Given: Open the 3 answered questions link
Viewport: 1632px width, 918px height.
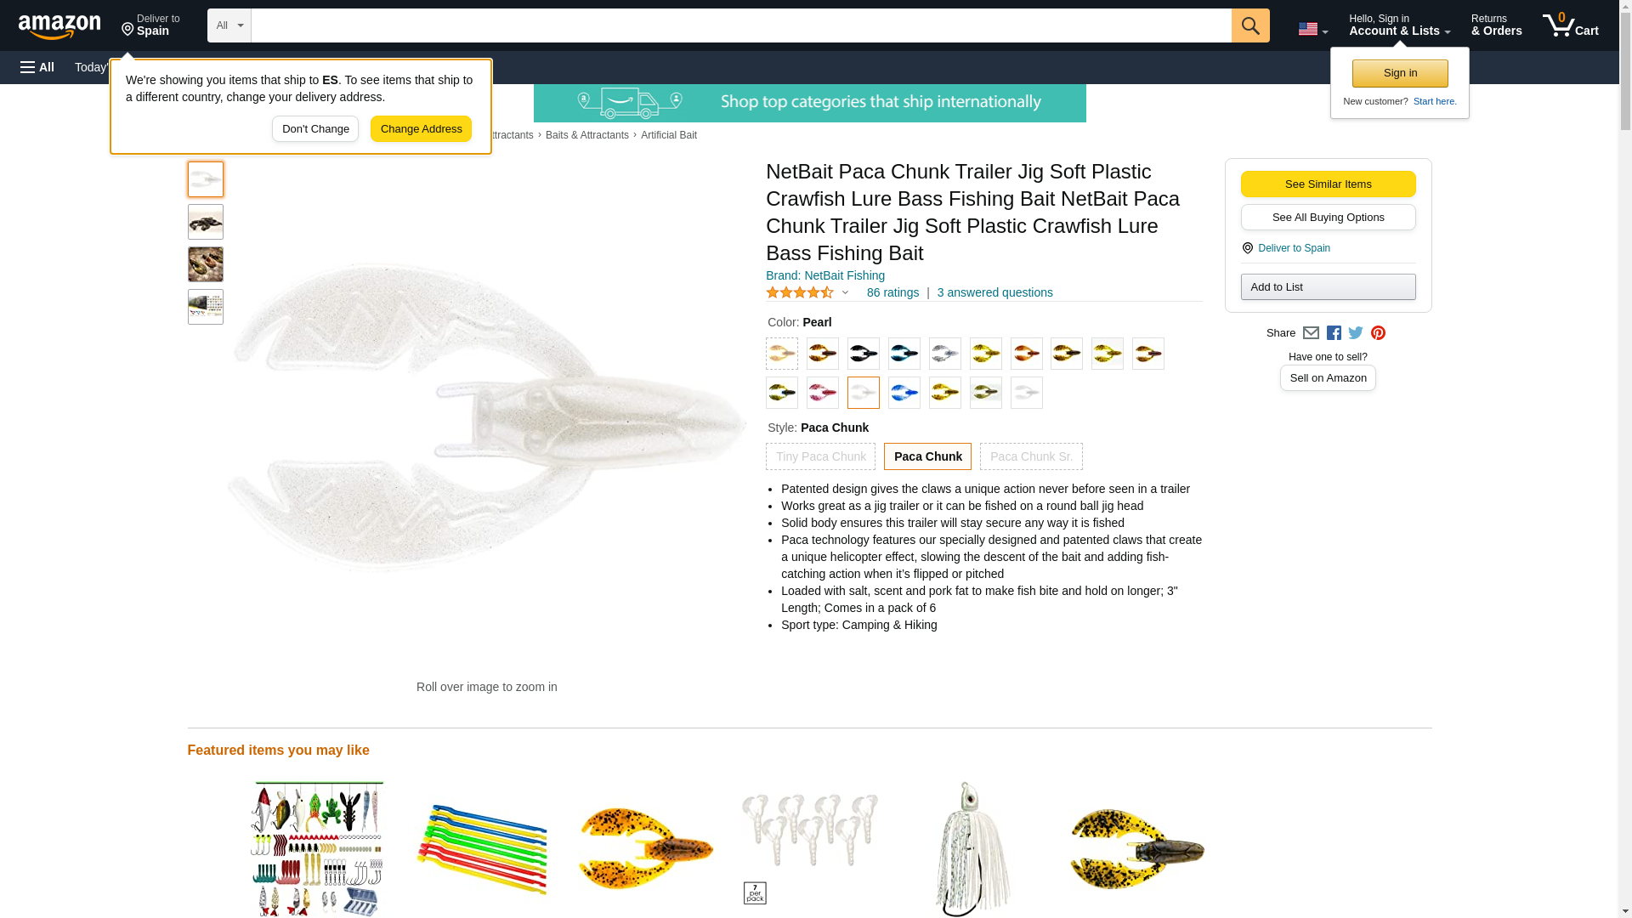Looking at the screenshot, I should point(994,292).
